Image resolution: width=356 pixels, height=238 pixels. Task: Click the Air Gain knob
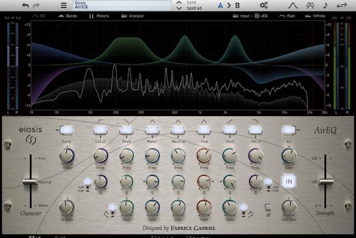[289, 156]
